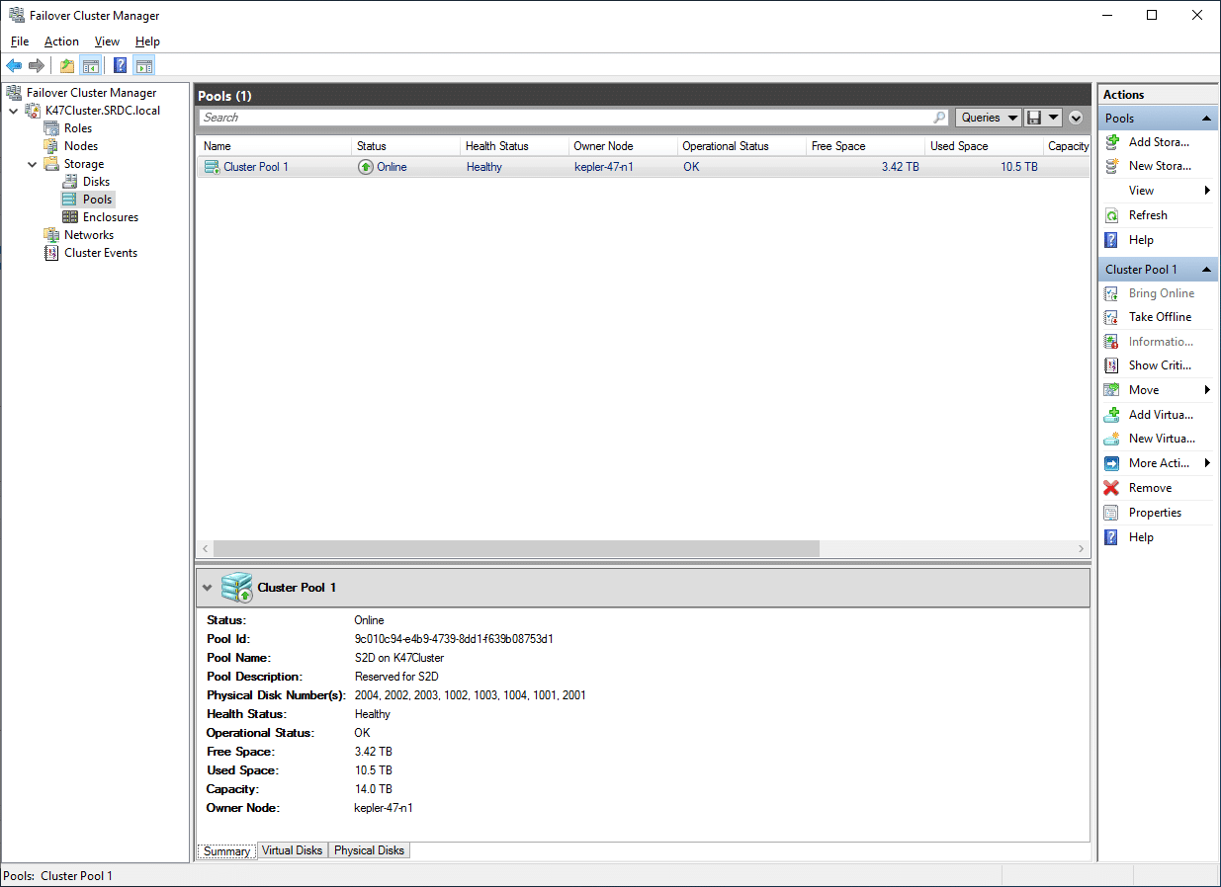Open Help under the Pools actions section
The image size is (1221, 887).
click(1141, 240)
